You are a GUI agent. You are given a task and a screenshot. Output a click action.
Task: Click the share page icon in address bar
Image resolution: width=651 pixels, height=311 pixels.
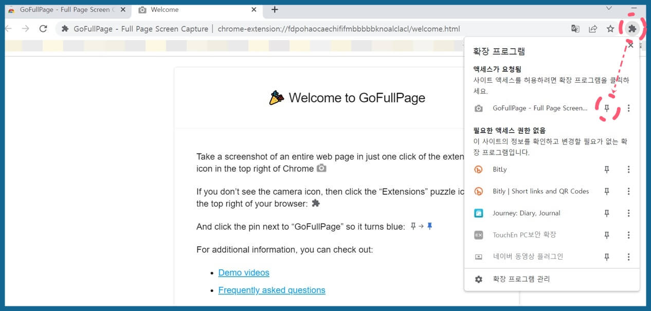[593, 29]
